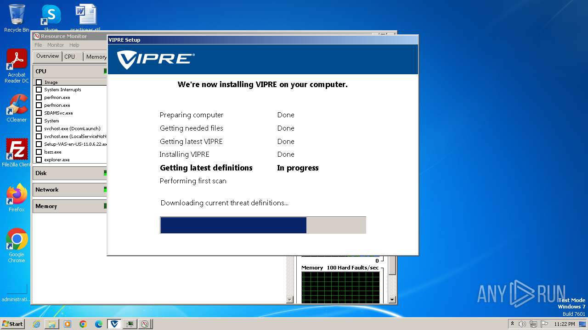
Task: Open Chrome from the taskbar
Action: pyautogui.click(x=83, y=324)
